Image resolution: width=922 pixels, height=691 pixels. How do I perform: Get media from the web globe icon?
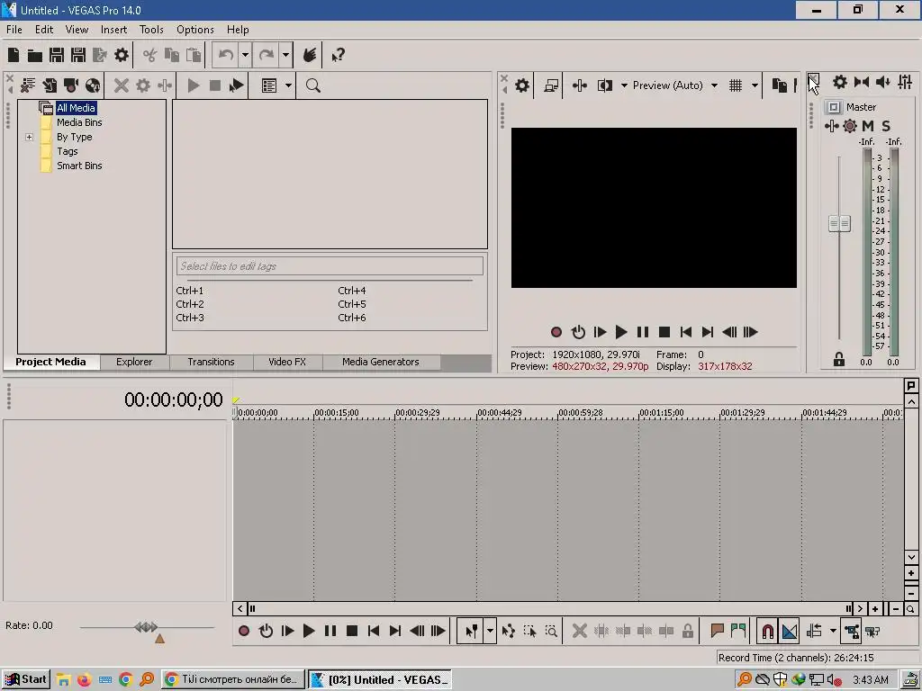coord(93,85)
